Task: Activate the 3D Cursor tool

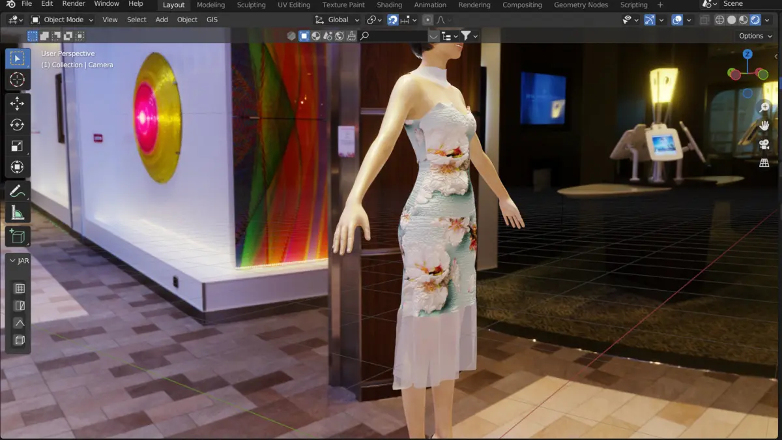Action: pos(18,80)
